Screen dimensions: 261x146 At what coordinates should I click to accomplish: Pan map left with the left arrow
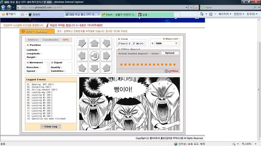82,56
